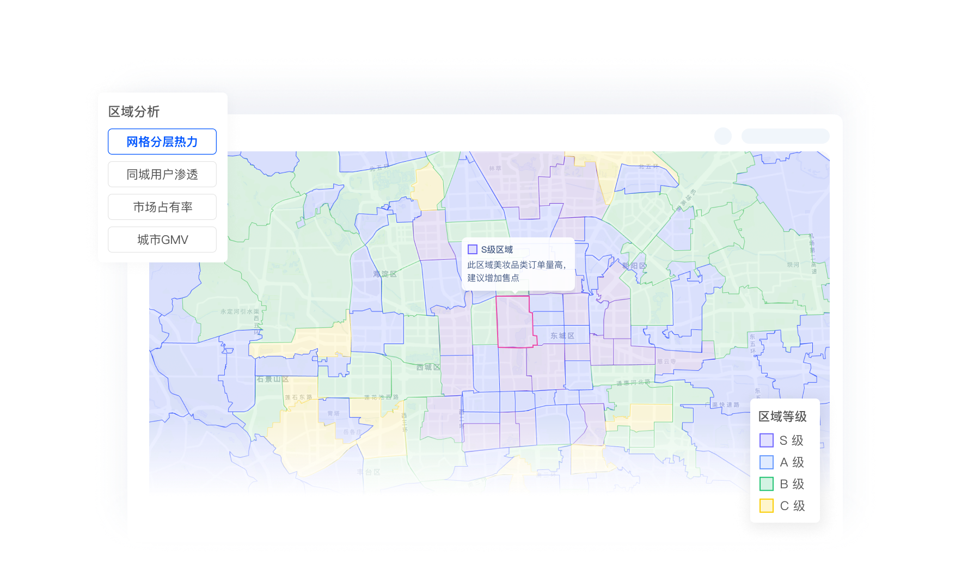Switch to 同城用户渗透 analysis

pos(162,174)
